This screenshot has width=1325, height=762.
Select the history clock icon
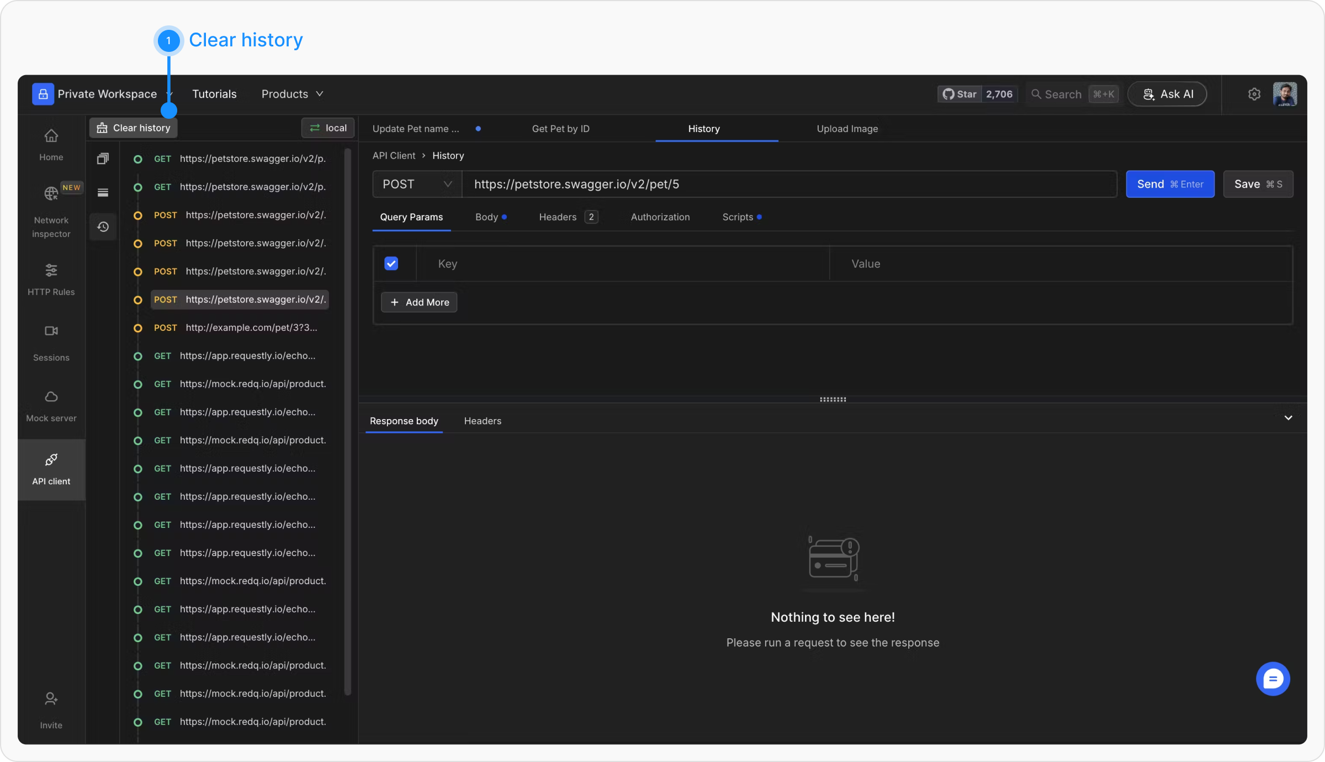tap(103, 227)
